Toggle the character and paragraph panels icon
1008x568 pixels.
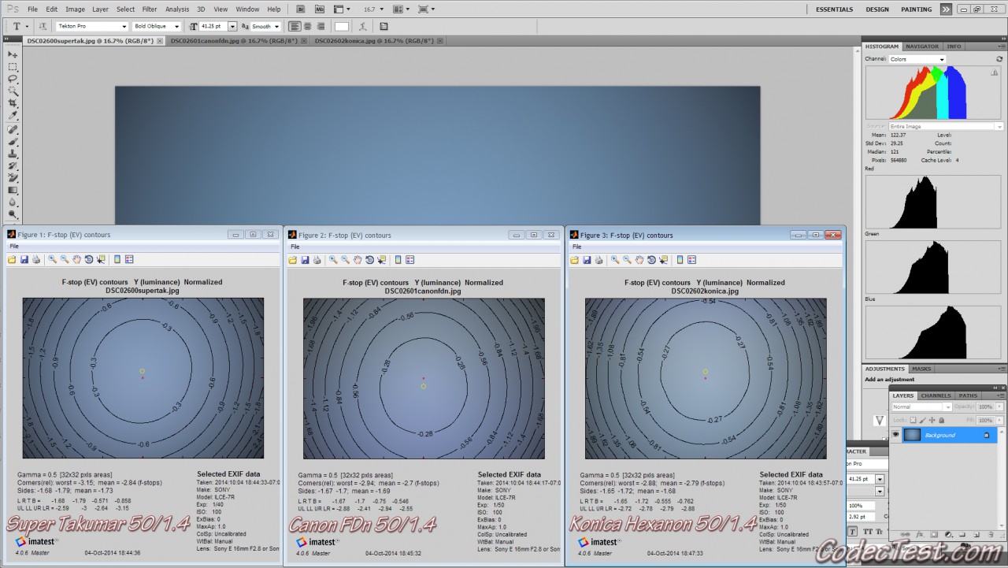tap(384, 26)
